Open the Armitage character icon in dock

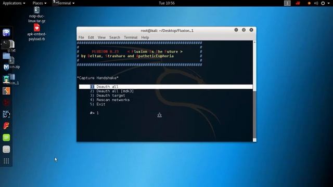pyautogui.click(x=6, y=79)
